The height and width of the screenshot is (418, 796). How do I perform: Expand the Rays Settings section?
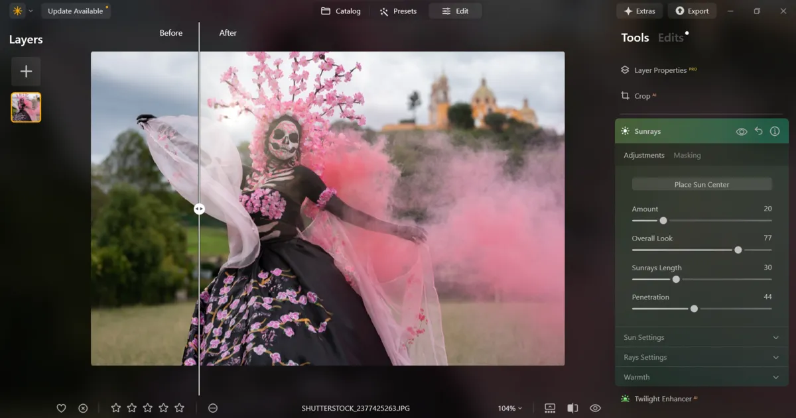point(701,357)
